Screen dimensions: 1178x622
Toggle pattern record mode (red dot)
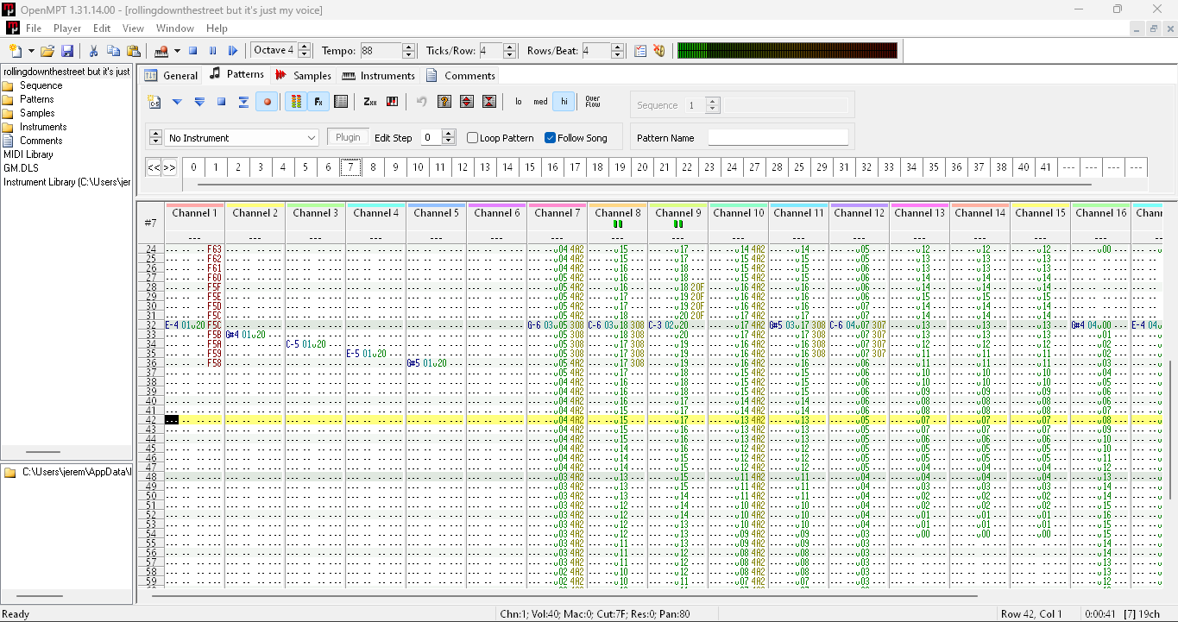[268, 102]
